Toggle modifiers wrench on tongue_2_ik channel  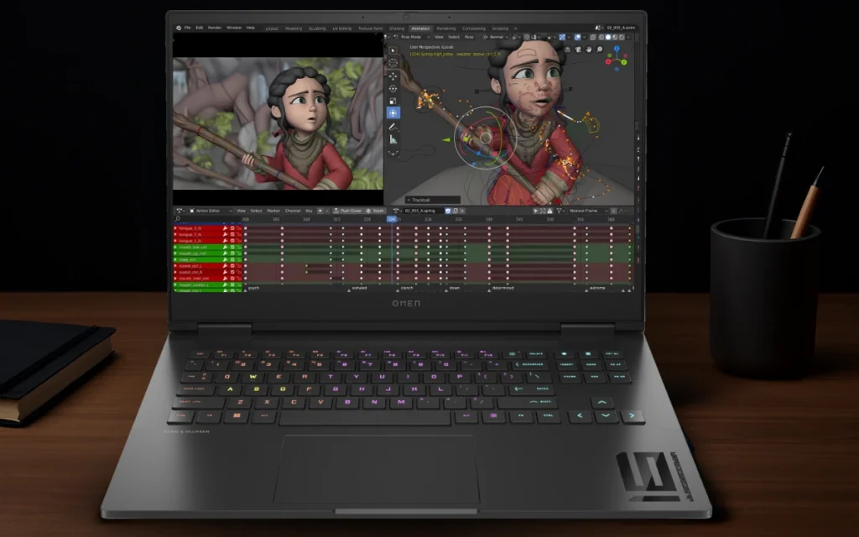(225, 235)
